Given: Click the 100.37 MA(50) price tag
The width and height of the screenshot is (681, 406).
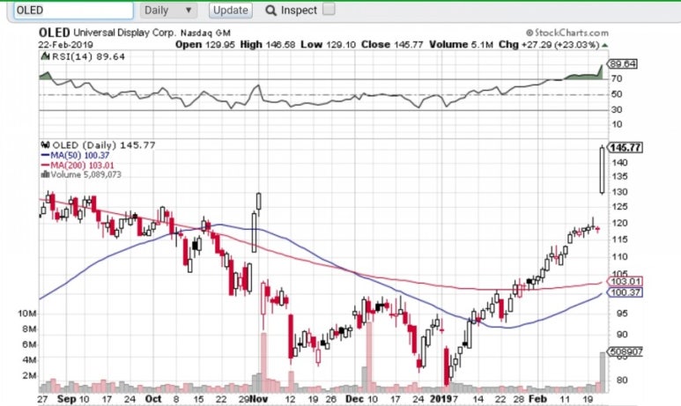Looking at the screenshot, I should point(625,292).
